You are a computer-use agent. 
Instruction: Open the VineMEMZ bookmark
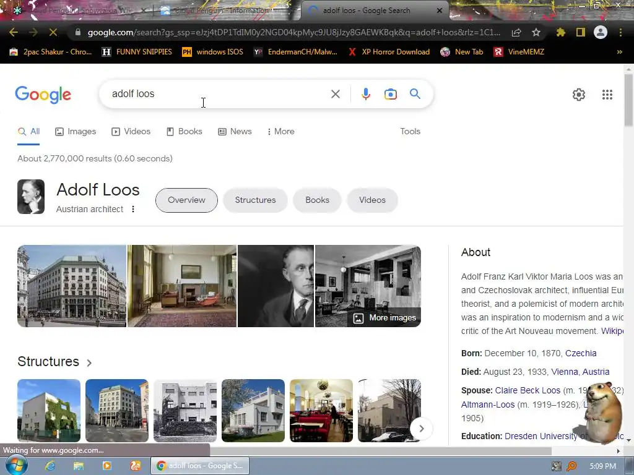(519, 52)
